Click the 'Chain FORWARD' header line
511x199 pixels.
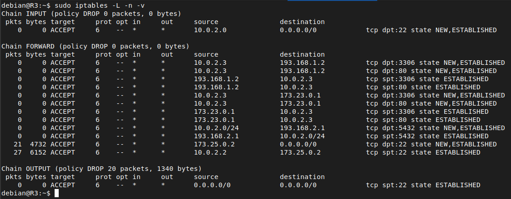[x=96, y=46]
